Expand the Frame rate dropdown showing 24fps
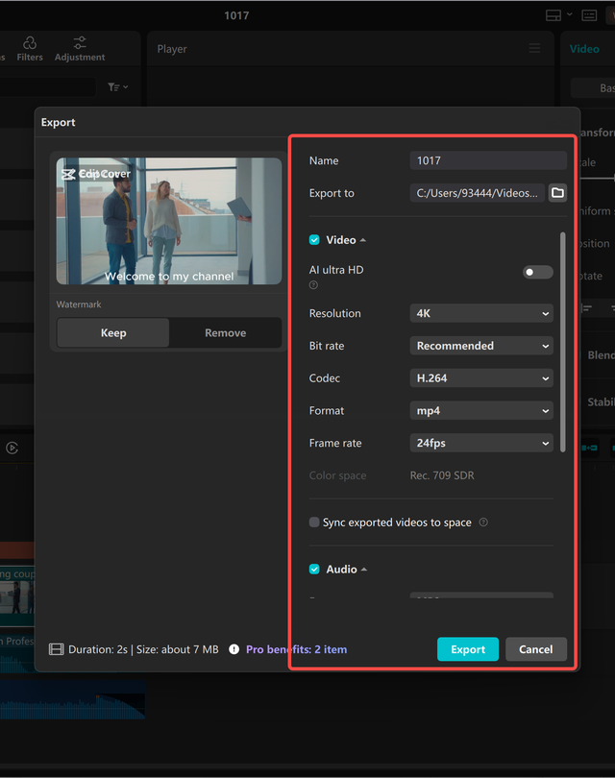 pyautogui.click(x=481, y=444)
